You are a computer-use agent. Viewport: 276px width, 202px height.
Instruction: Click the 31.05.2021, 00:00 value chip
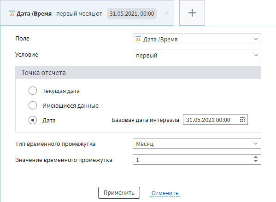132,13
